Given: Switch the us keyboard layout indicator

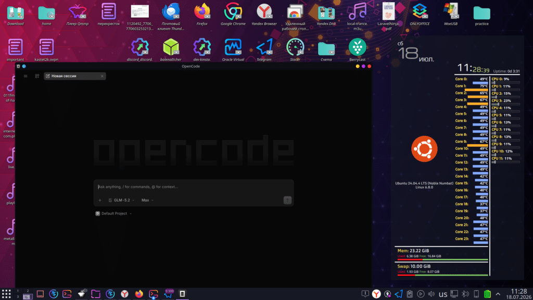Looking at the screenshot, I should coord(442,294).
